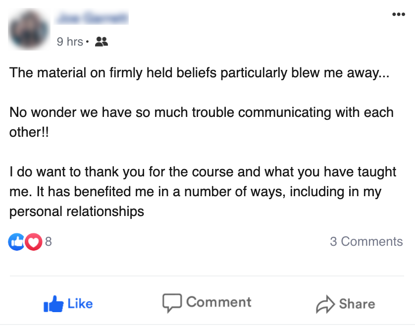The image size is (415, 326).
Task: View the 3 Comments link
Action: click(366, 242)
